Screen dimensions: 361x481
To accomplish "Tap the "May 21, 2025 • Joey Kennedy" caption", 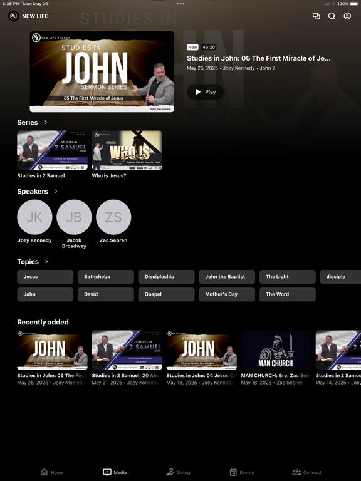I will [125, 383].
